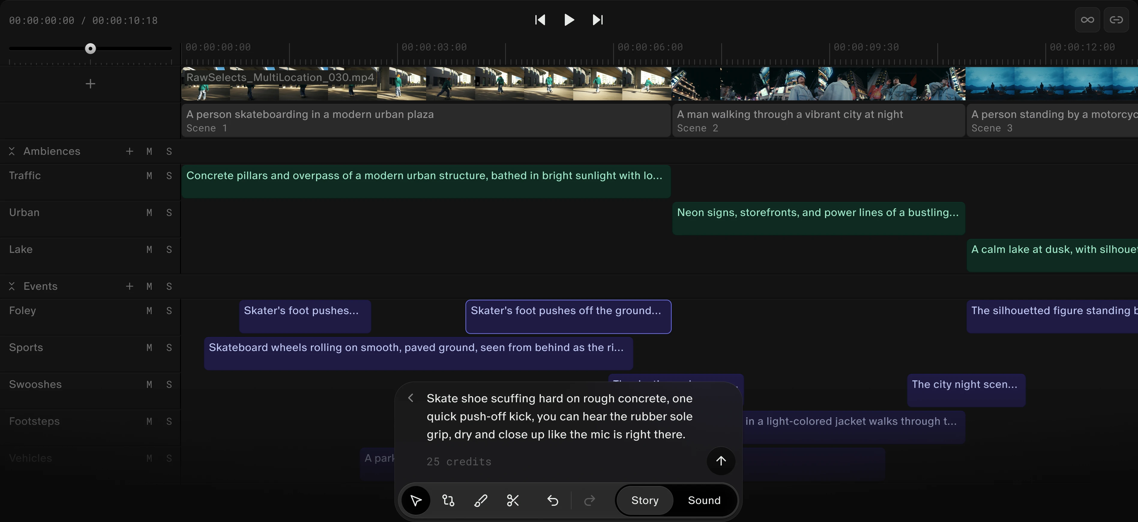
Task: Select the brush tool in bottom toolbar
Action: [481, 500]
